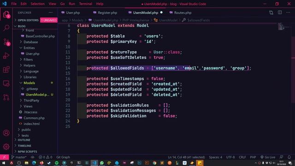Open the Run menu
Screen dimensions: 295x166
click(72, 4)
